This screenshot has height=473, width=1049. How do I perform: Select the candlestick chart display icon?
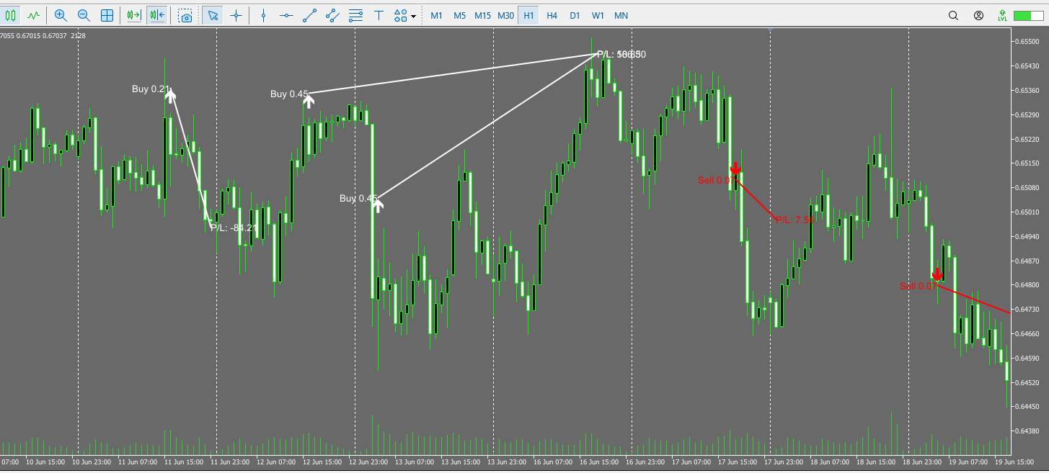[x=10, y=14]
